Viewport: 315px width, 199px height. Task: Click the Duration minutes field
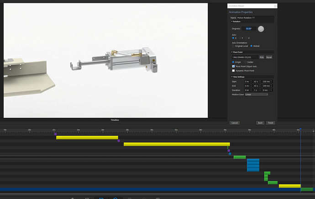click(248, 90)
